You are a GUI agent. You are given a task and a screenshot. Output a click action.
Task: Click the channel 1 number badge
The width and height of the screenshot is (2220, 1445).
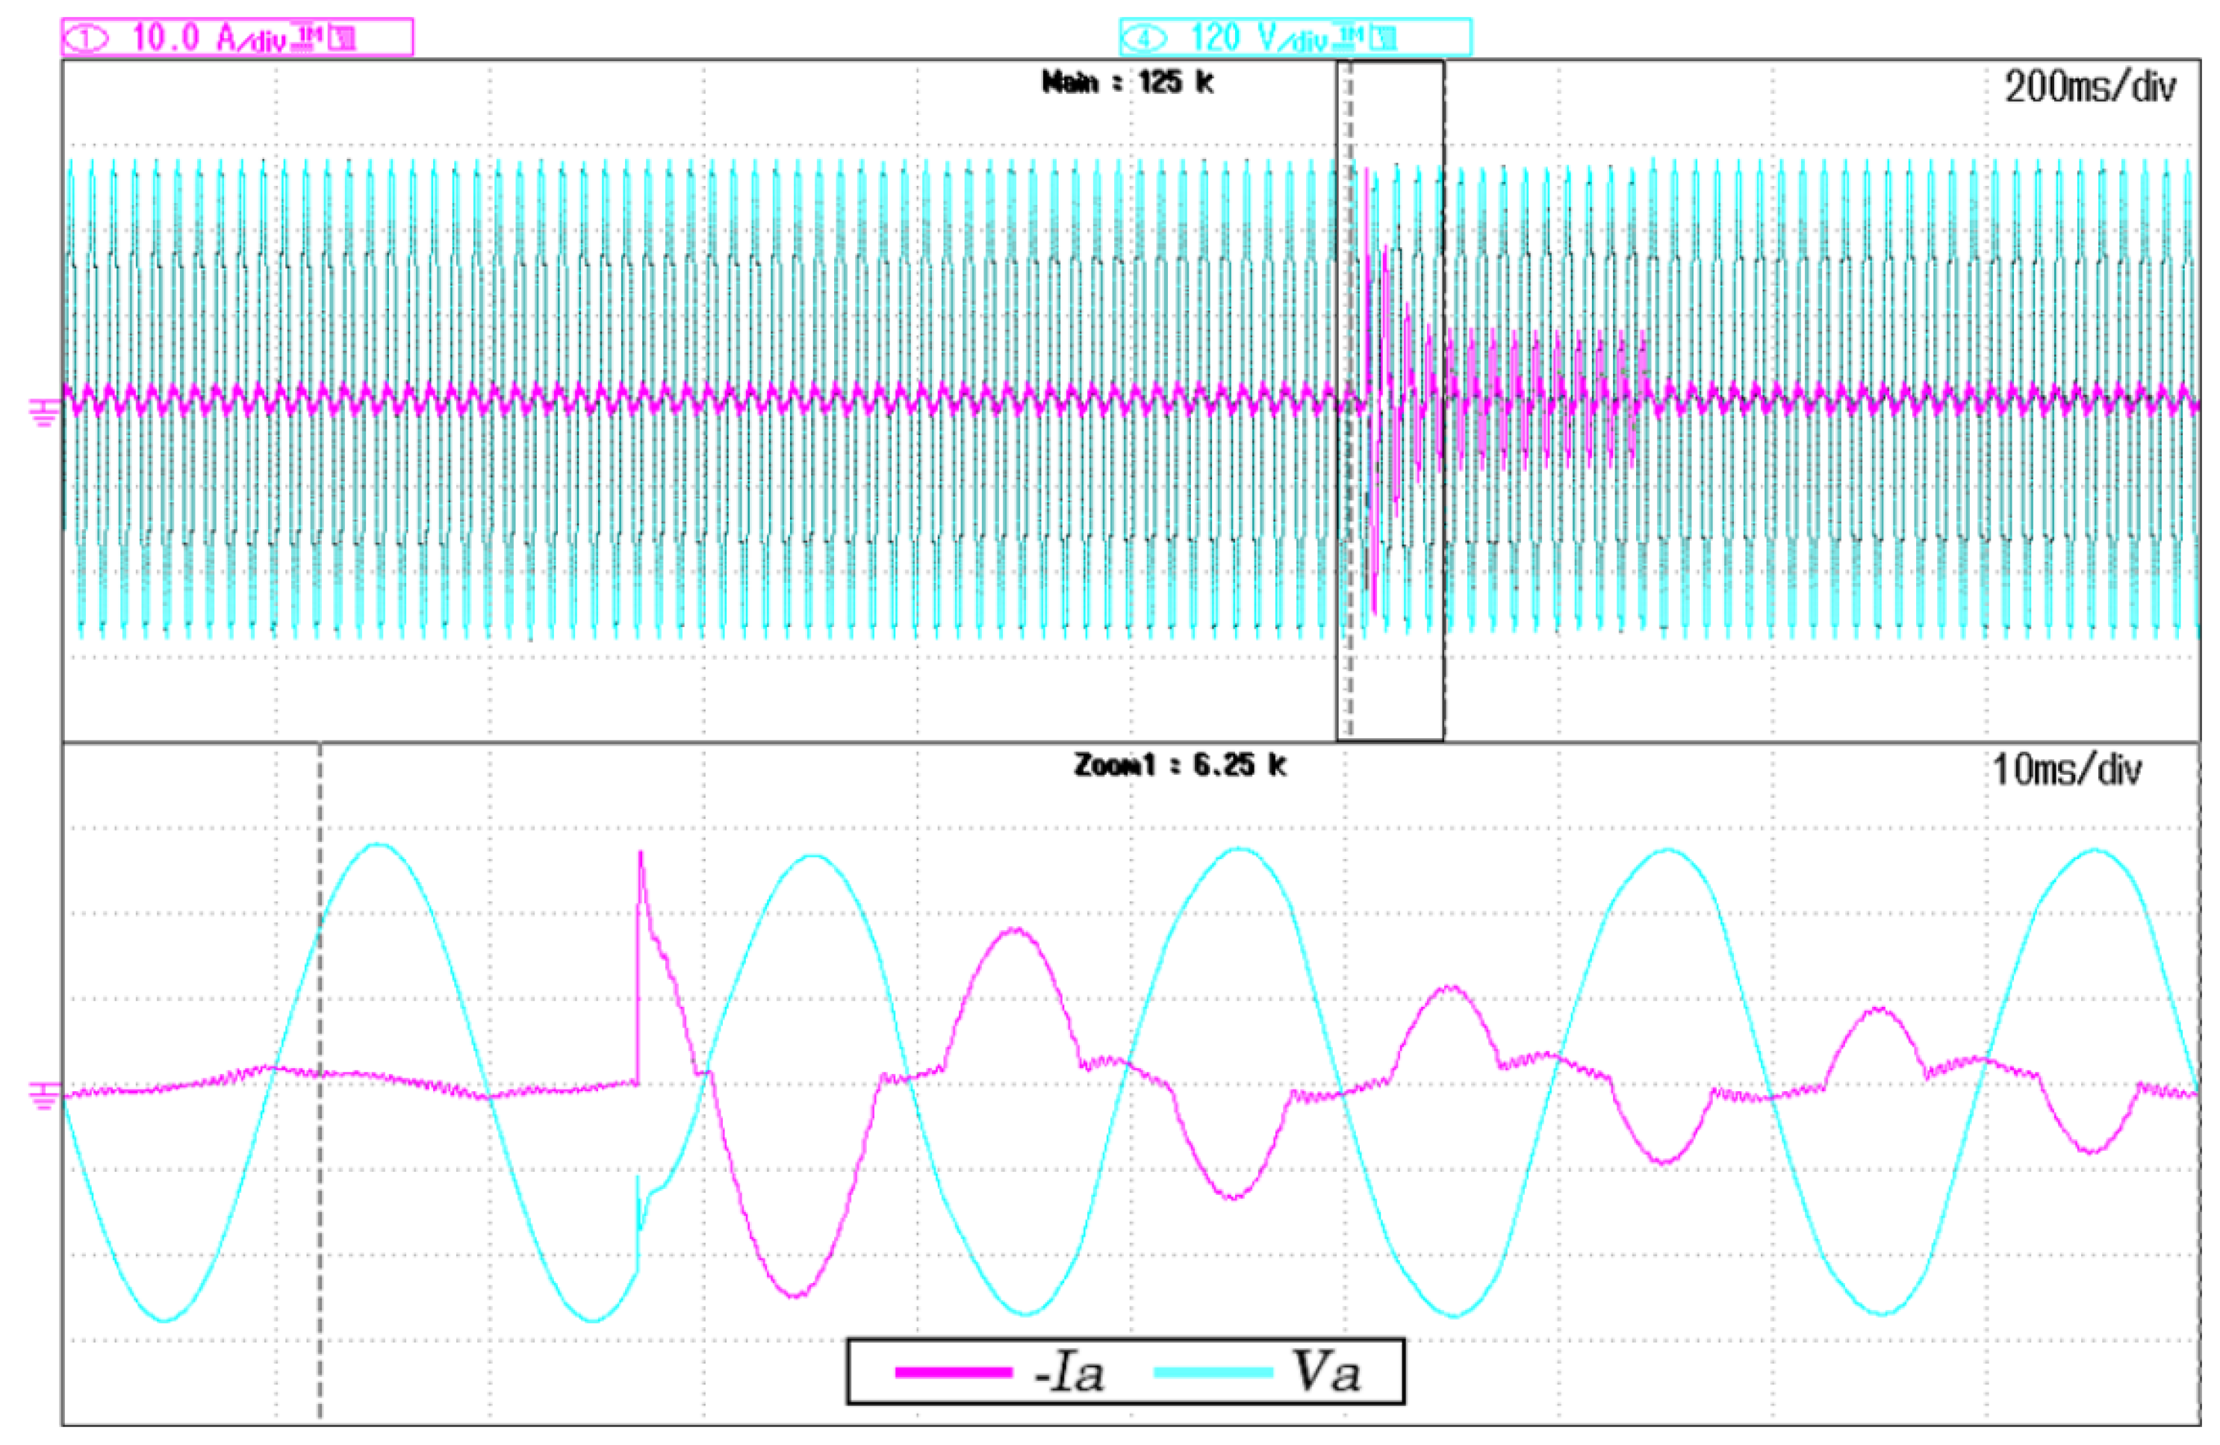pyautogui.click(x=87, y=39)
